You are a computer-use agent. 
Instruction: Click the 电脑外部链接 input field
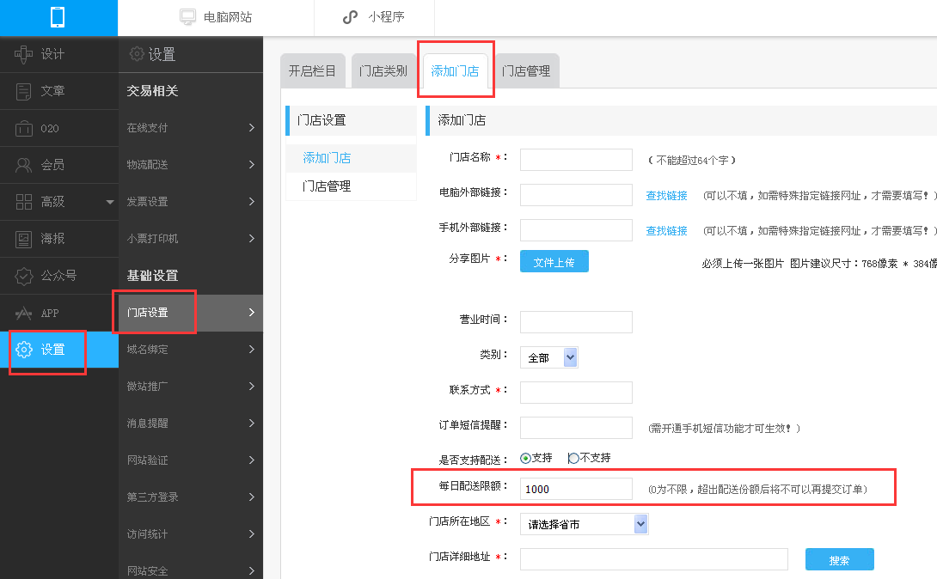click(576, 195)
